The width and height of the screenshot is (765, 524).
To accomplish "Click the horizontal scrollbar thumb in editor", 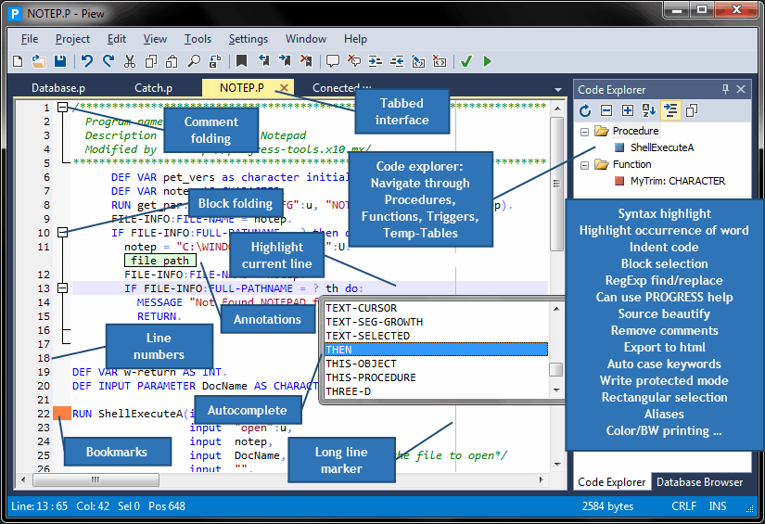I will point(94,480).
